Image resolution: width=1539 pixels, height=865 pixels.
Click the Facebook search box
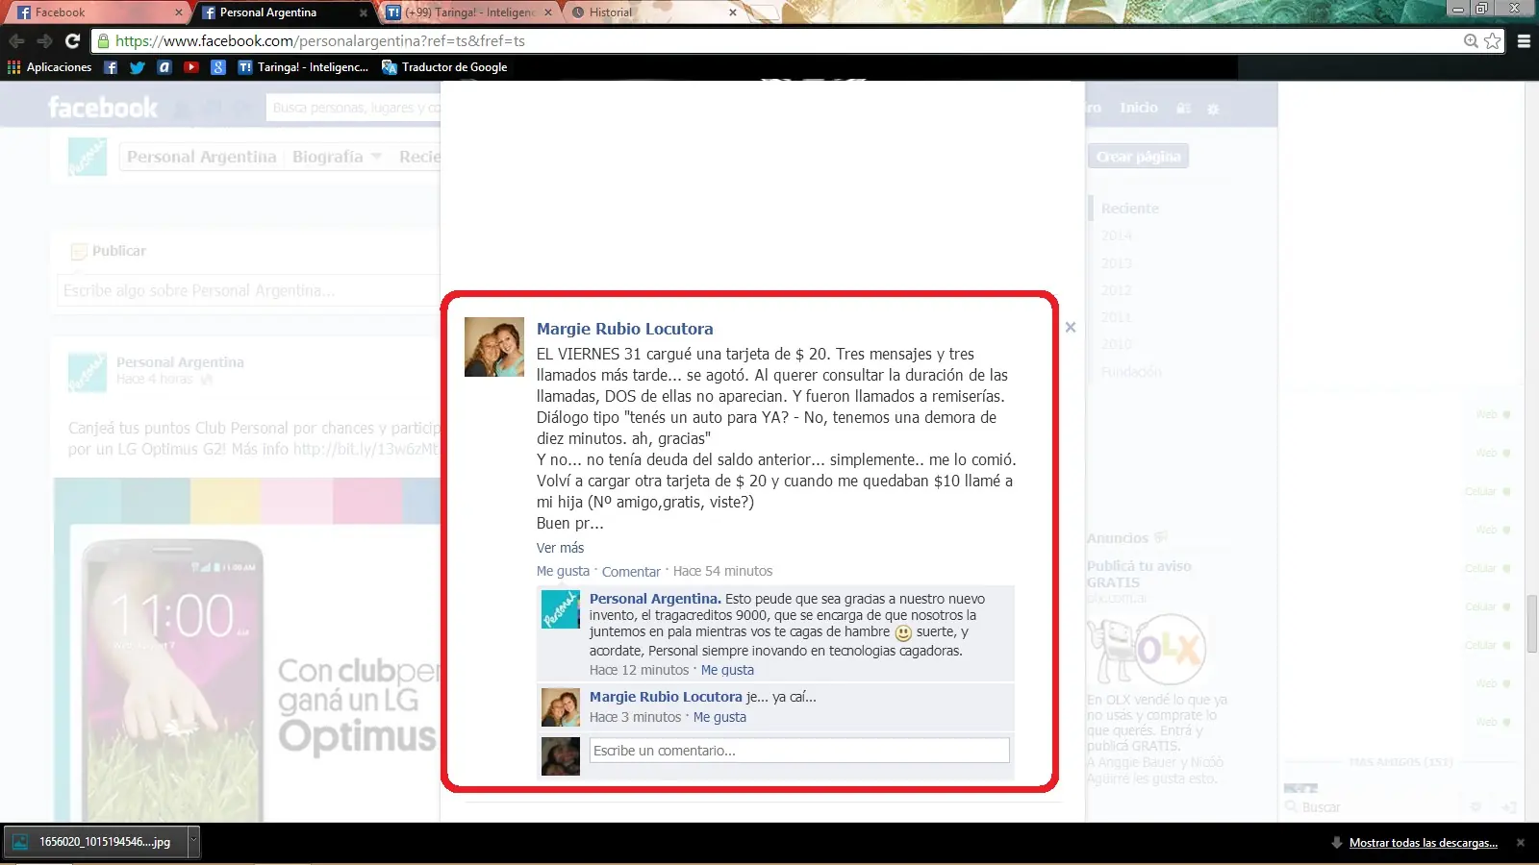coord(353,108)
